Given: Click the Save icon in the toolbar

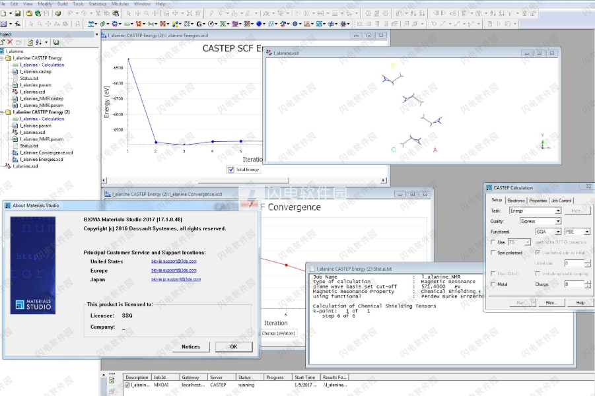Looking at the screenshot, I should tap(18, 13).
